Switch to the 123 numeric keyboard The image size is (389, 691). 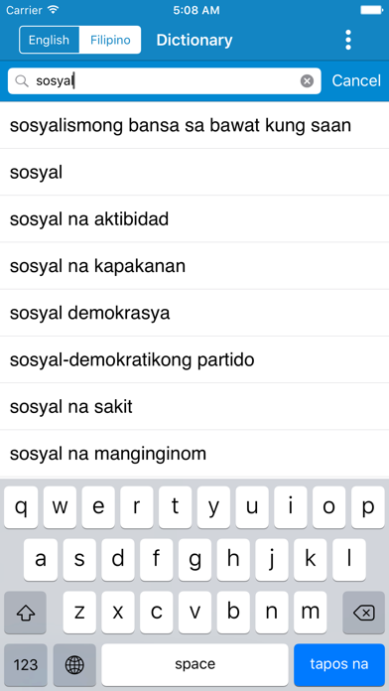point(26,664)
